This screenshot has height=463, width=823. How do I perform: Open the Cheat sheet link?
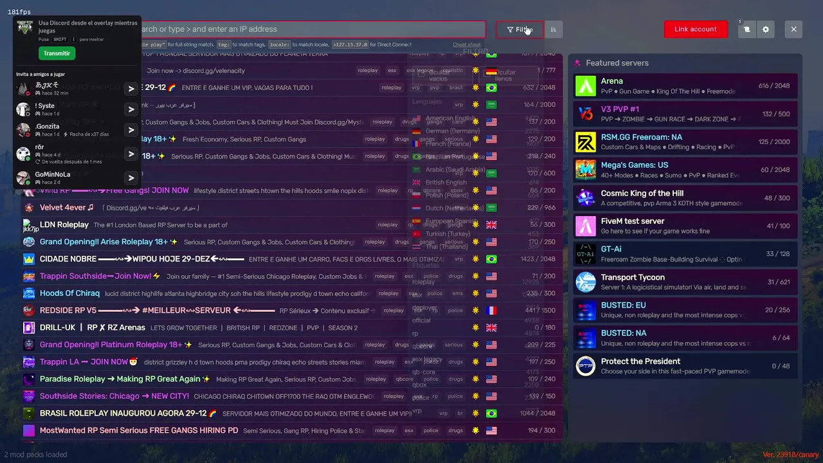467,45
